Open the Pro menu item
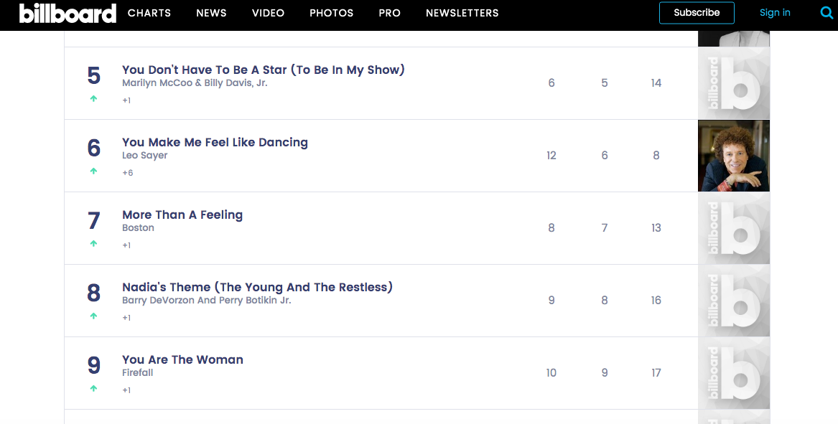This screenshot has height=424, width=838. click(x=389, y=13)
